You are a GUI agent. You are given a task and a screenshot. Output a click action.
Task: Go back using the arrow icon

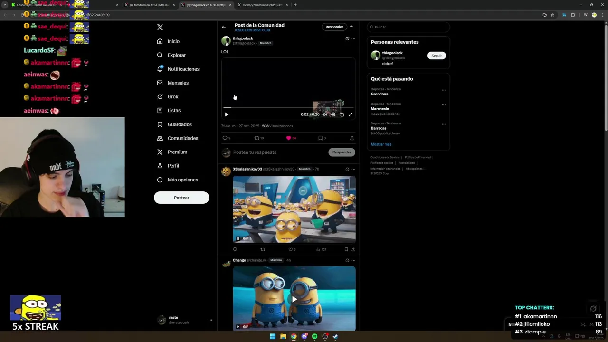[x=224, y=27]
